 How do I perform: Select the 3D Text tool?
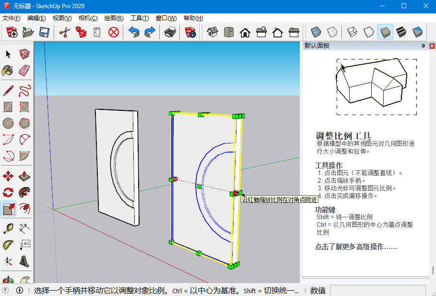tap(24, 261)
